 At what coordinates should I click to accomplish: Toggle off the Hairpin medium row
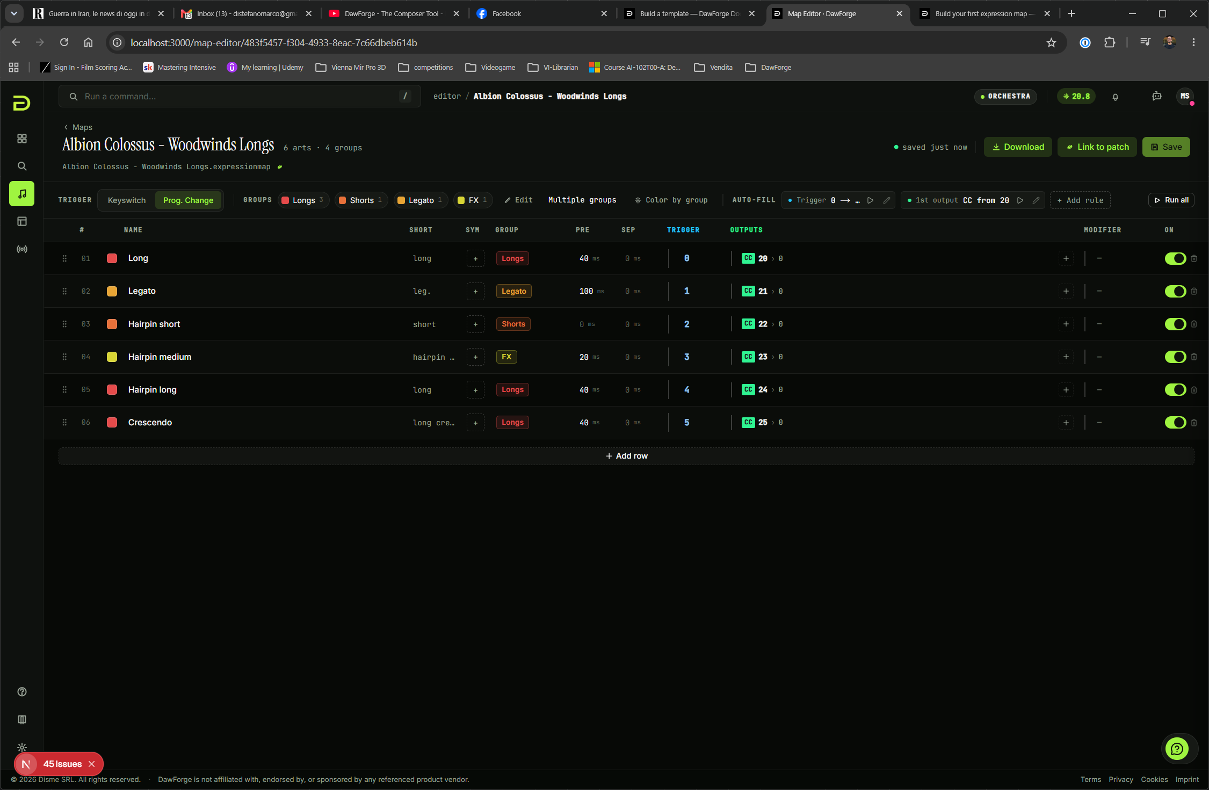(1175, 357)
